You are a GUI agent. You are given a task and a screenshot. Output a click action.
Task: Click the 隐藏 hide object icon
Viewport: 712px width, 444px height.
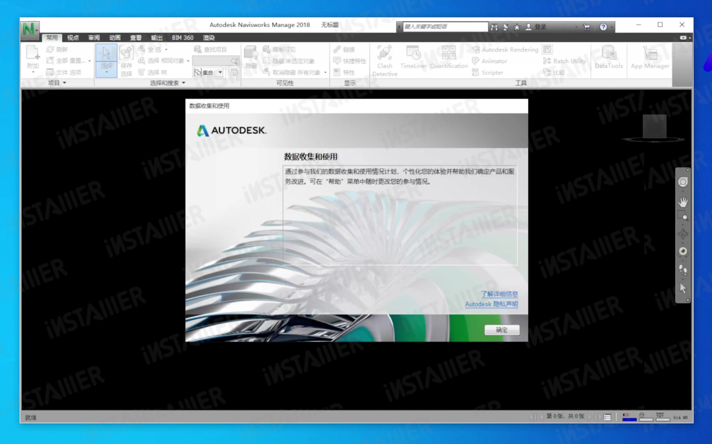[x=251, y=53]
